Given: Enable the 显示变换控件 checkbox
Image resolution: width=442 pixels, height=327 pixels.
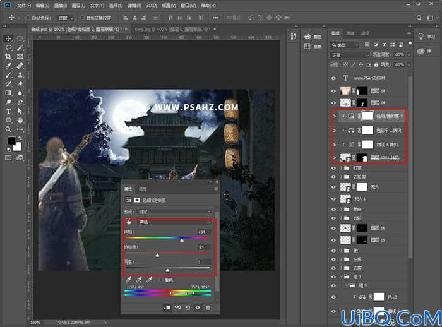Looking at the screenshot, I should (82, 18).
